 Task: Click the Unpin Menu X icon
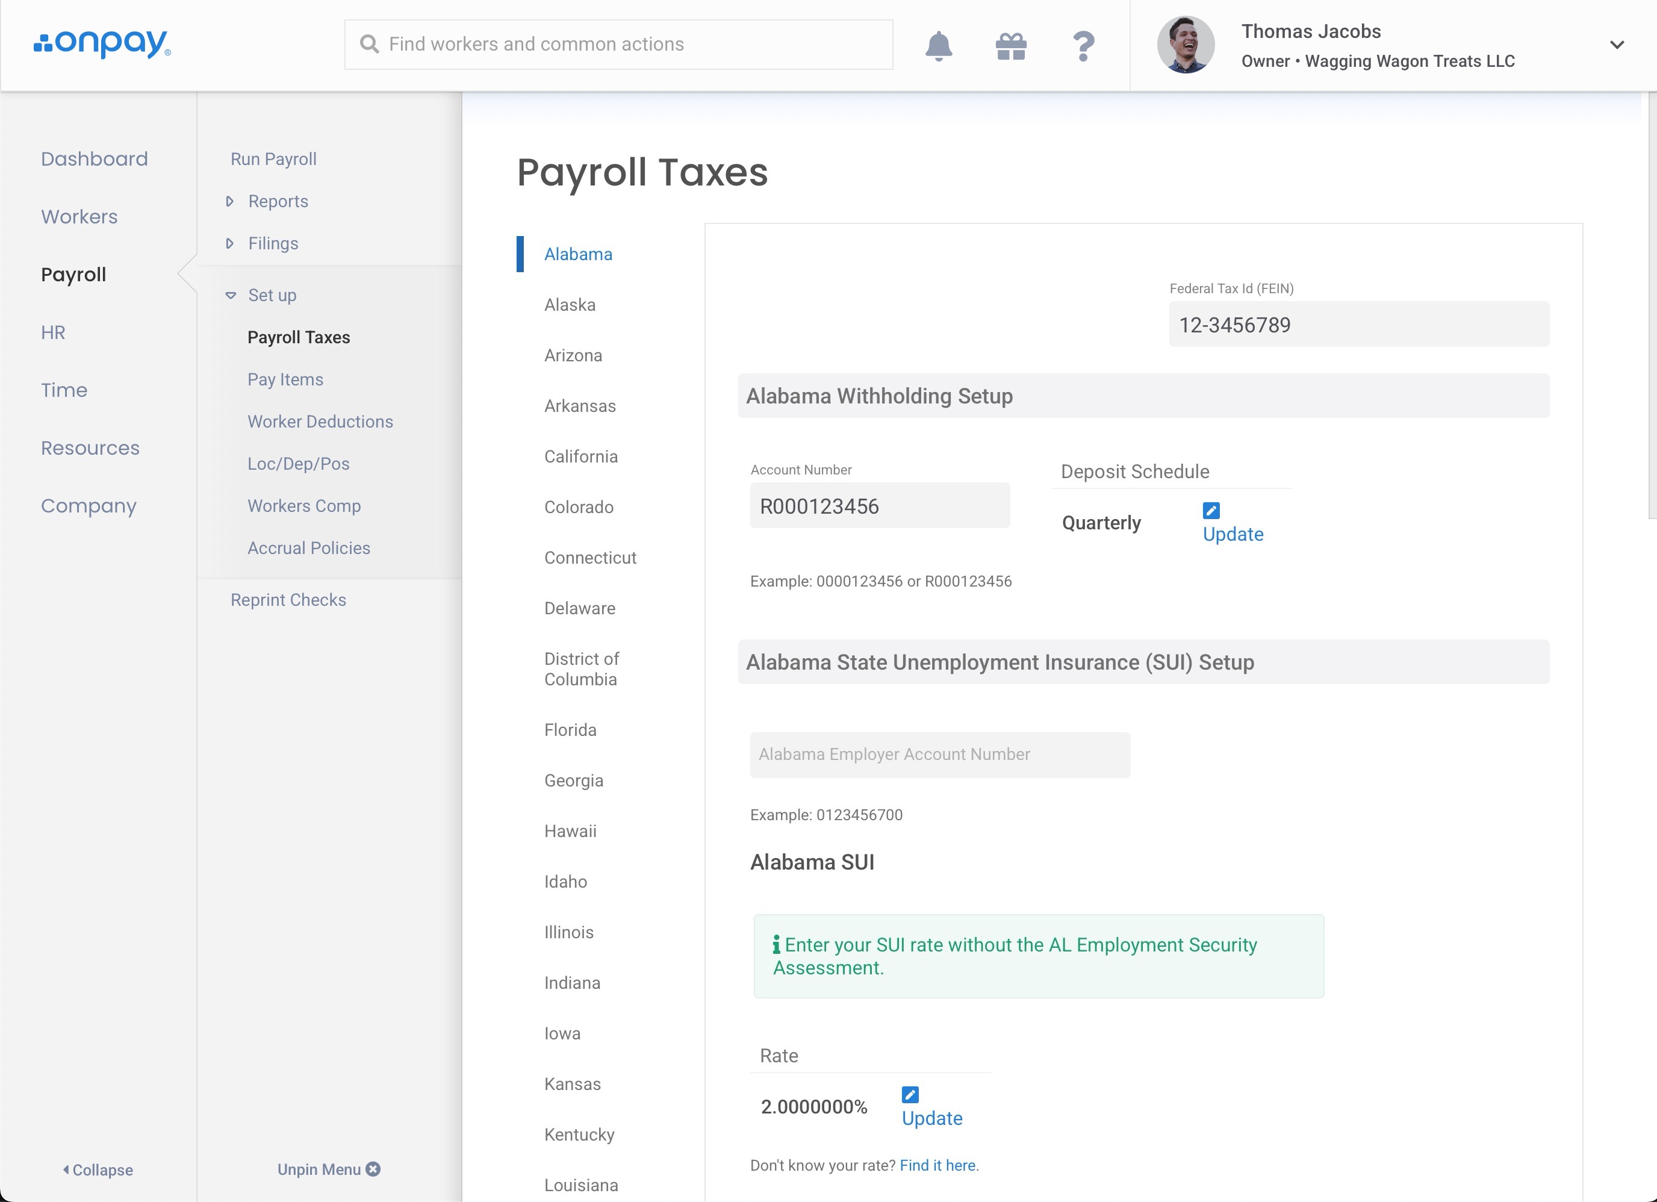(x=373, y=1168)
